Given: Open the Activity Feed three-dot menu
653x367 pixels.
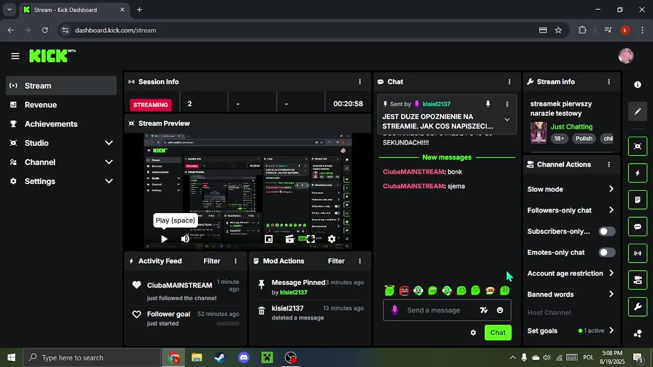Looking at the screenshot, I should [x=235, y=261].
